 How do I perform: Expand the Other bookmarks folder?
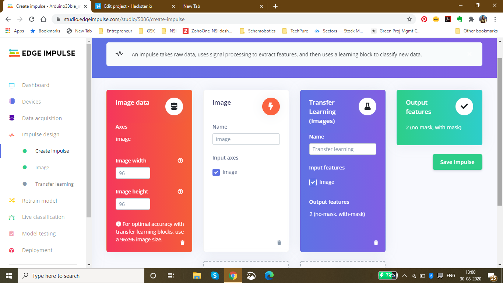pos(476,31)
